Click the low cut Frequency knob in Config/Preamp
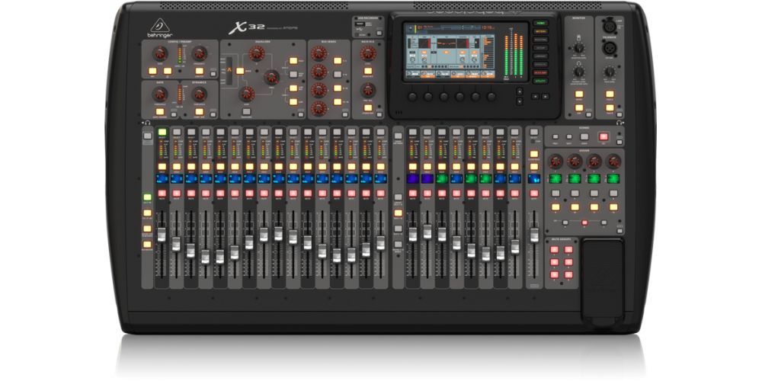Image resolution: width=762 pixels, height=381 pixels. [199, 53]
